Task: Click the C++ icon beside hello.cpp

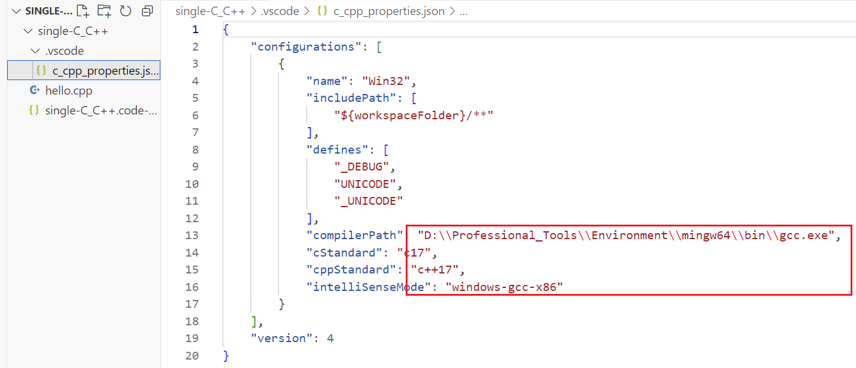Action: [34, 90]
